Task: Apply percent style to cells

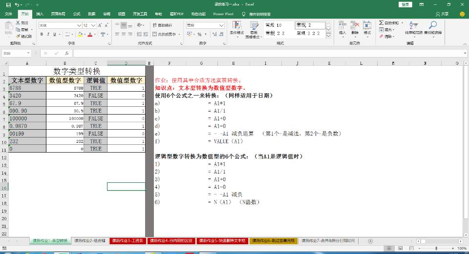Action: (199, 34)
